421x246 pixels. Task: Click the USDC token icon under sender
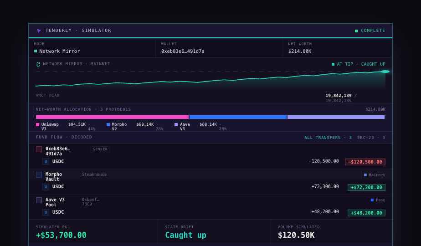pos(46,162)
